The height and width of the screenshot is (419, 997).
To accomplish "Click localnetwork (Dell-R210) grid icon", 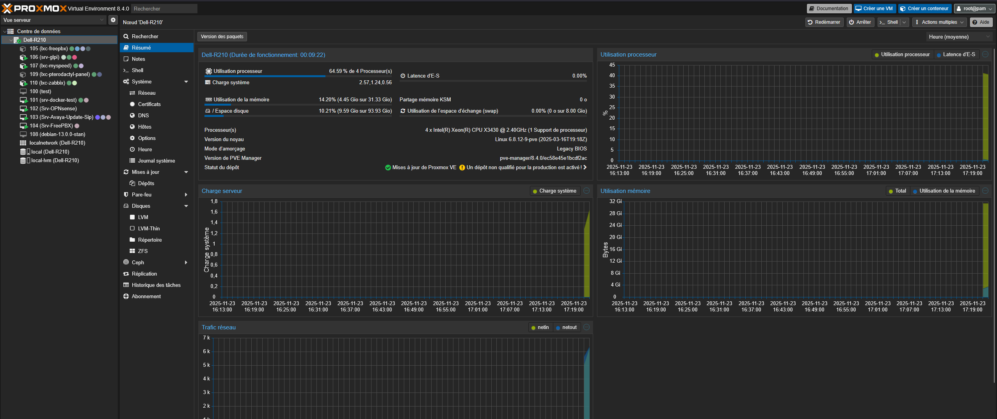I will [x=23, y=143].
